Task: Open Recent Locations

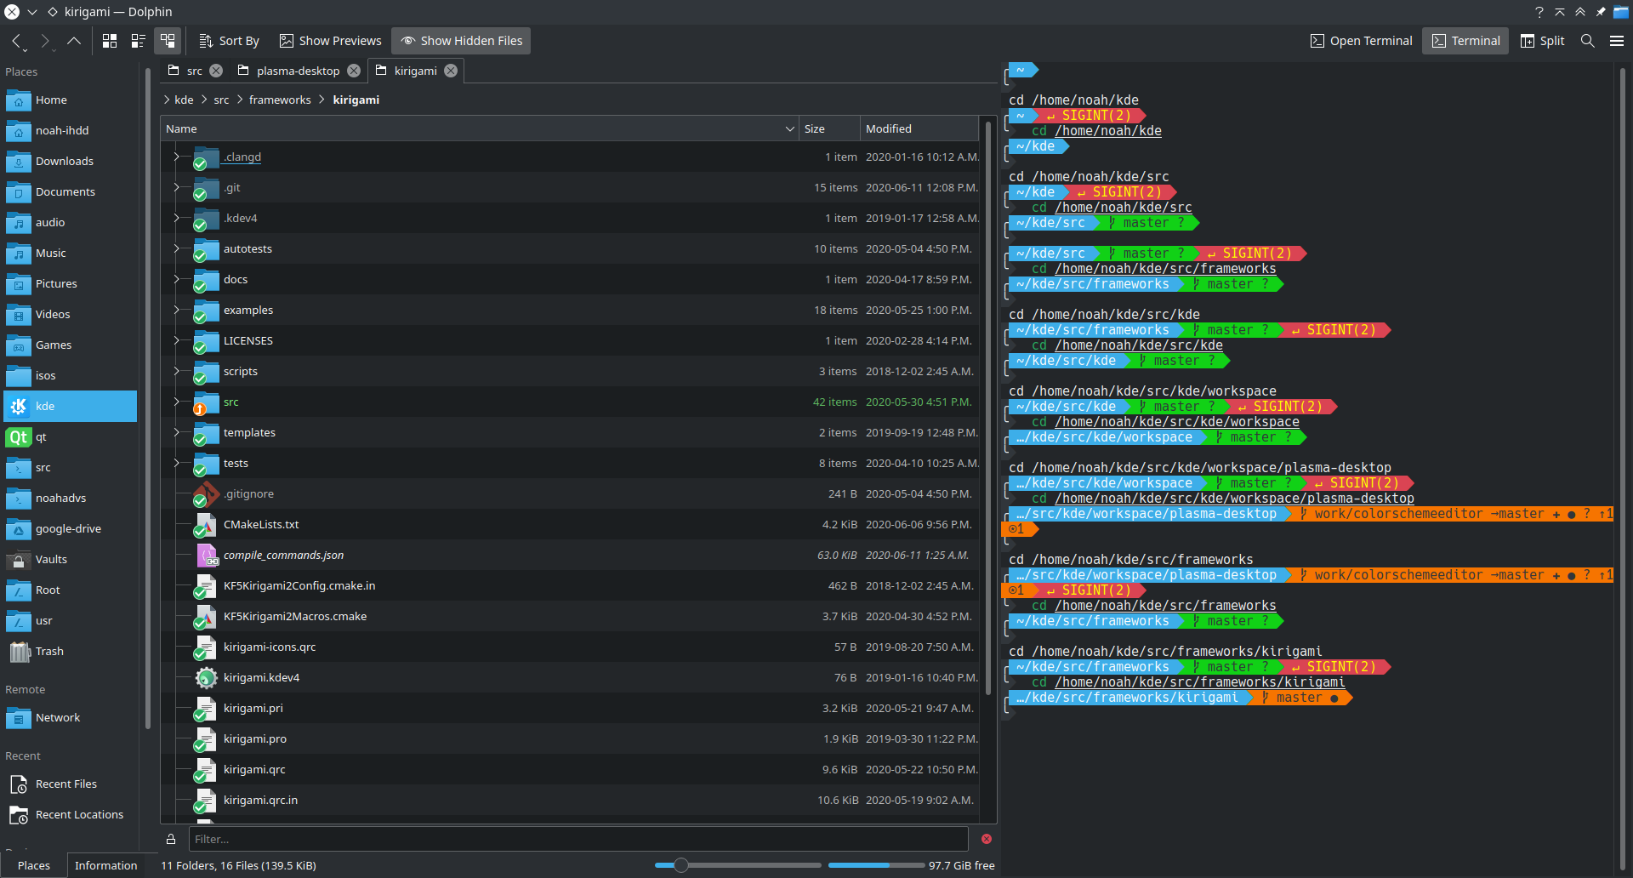Action: [70, 814]
